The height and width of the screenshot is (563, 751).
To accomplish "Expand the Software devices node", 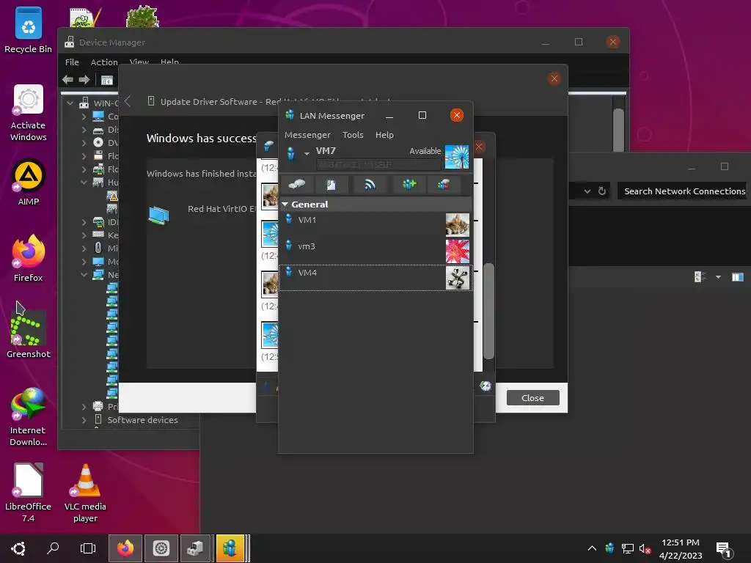I will [84, 420].
